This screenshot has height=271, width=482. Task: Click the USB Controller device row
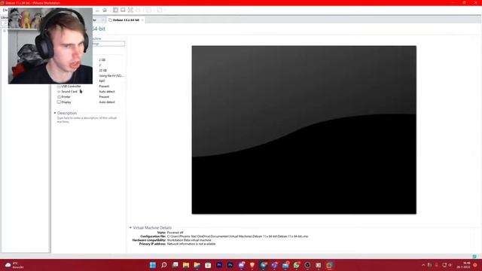click(x=90, y=87)
